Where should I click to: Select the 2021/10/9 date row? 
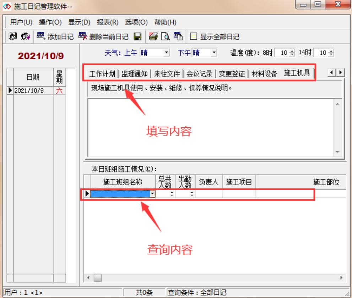coord(36,90)
